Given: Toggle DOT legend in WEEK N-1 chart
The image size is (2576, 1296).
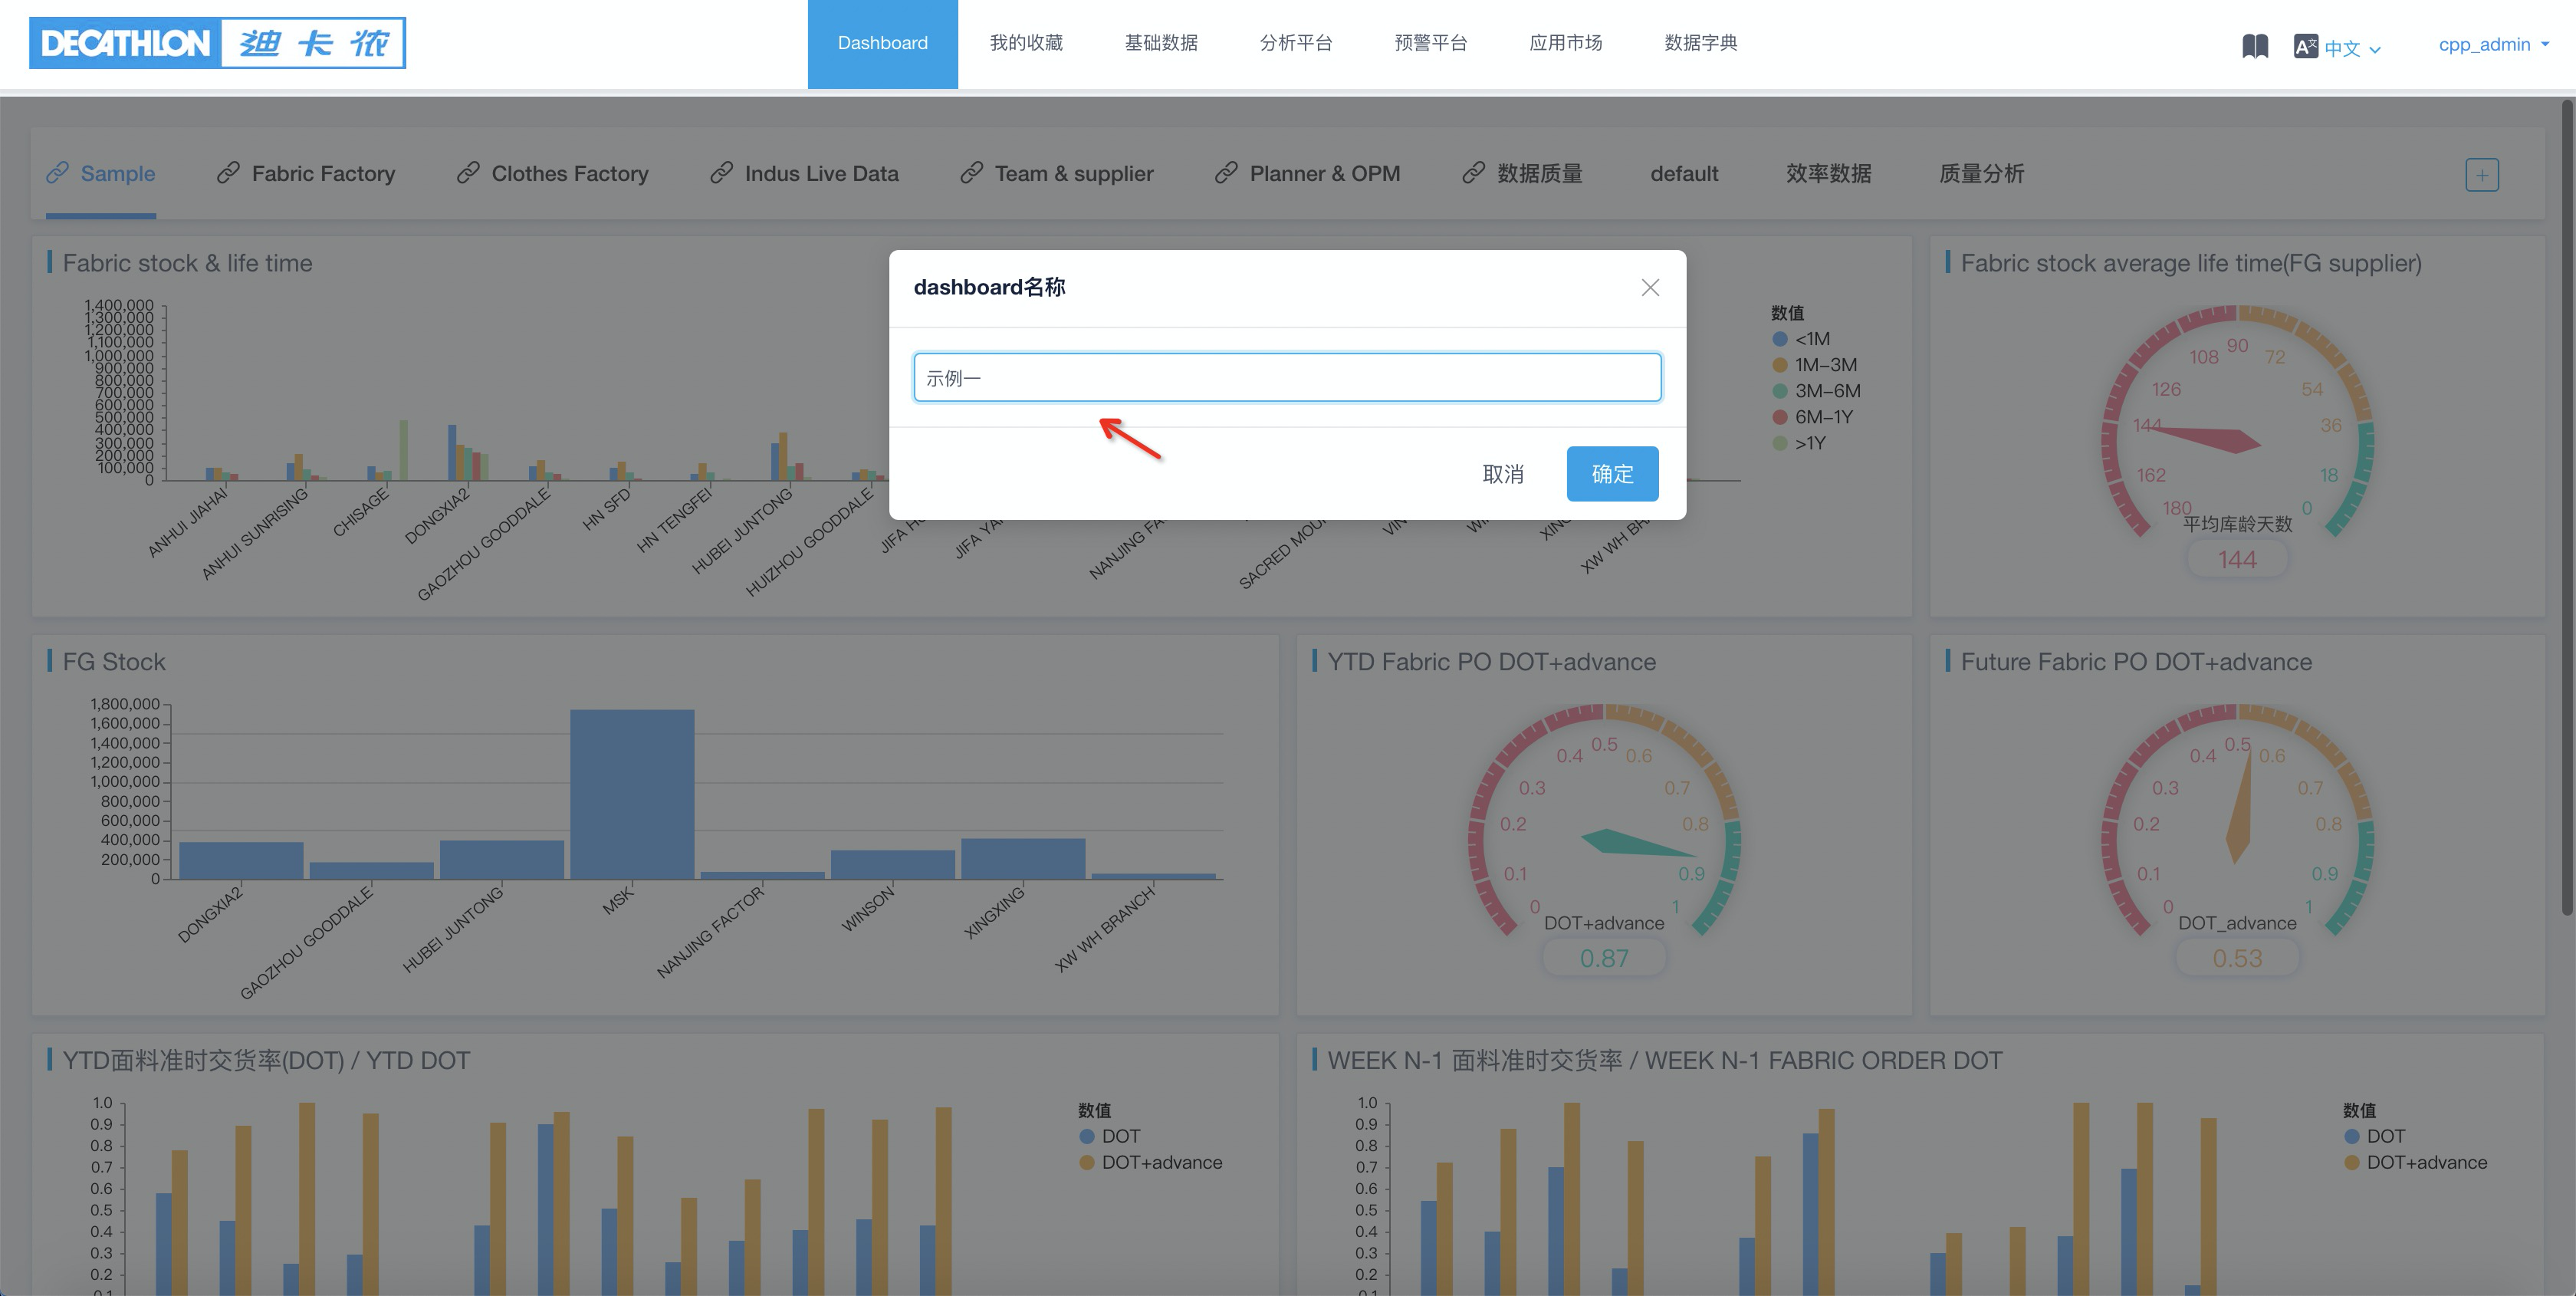Looking at the screenshot, I should pyautogui.click(x=2375, y=1136).
